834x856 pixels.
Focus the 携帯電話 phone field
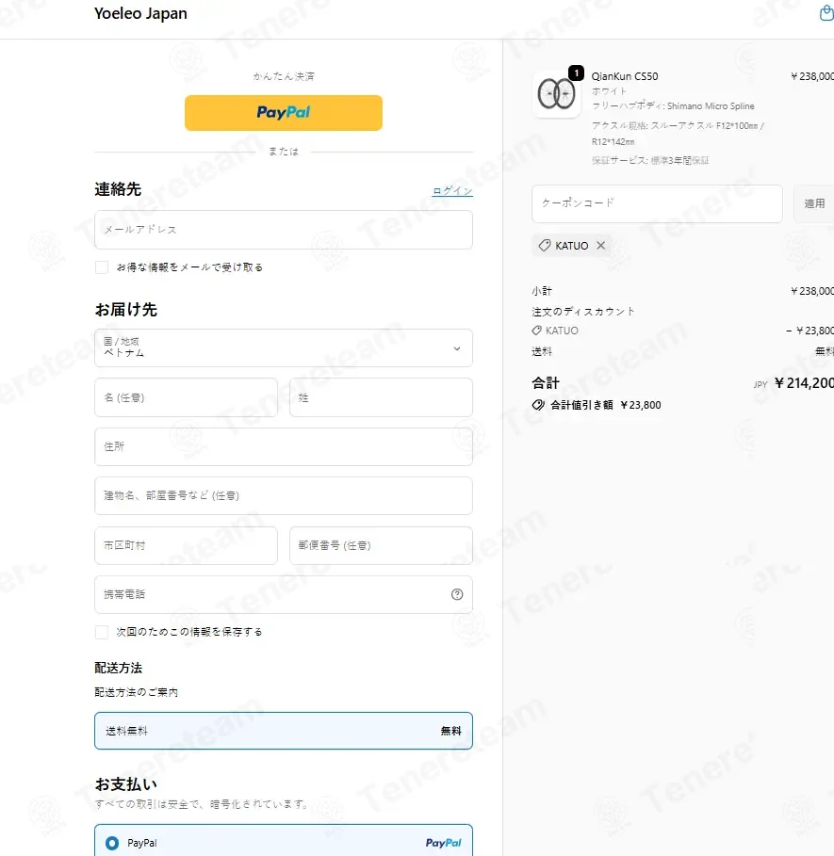pos(284,594)
